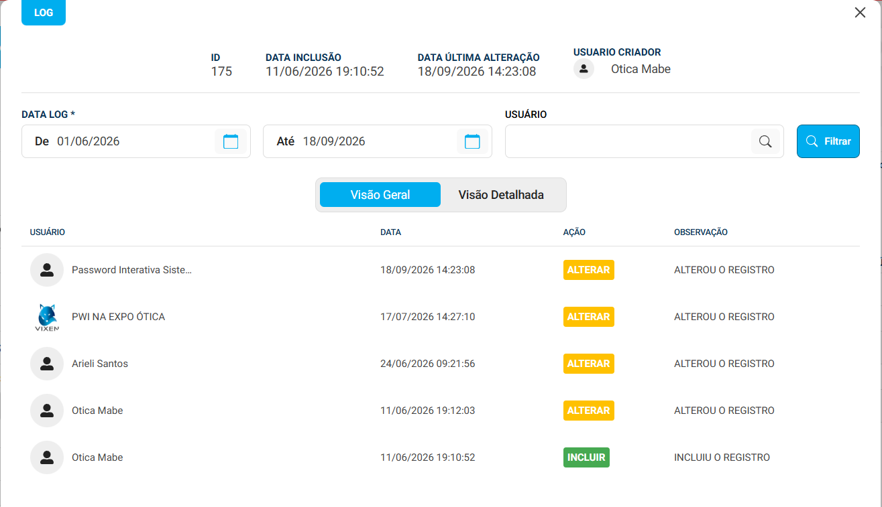
Task: Click Data Inclusão value 11/06/2026 19:10:52
Action: pos(325,72)
